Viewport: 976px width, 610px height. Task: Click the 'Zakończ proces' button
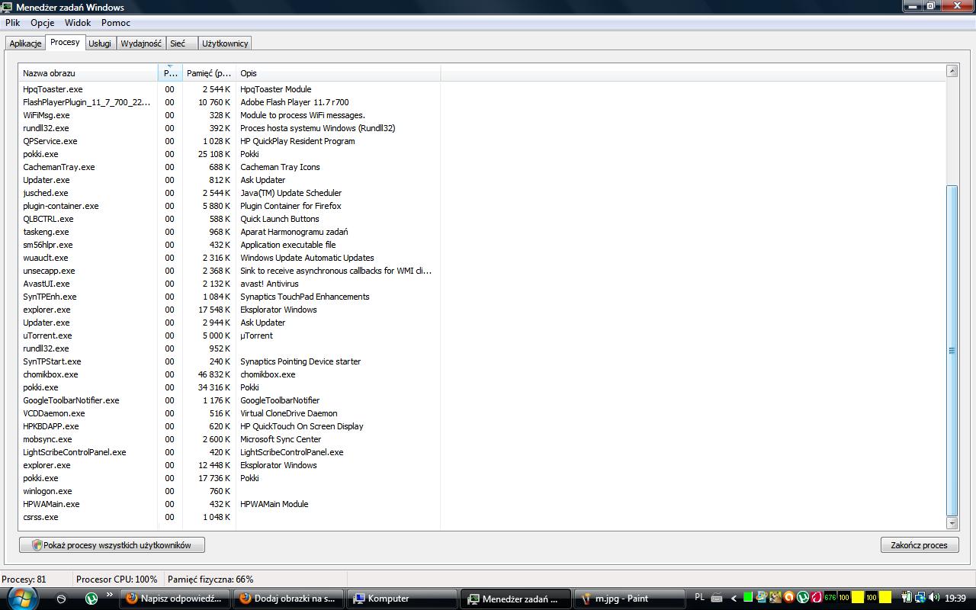[x=919, y=545]
